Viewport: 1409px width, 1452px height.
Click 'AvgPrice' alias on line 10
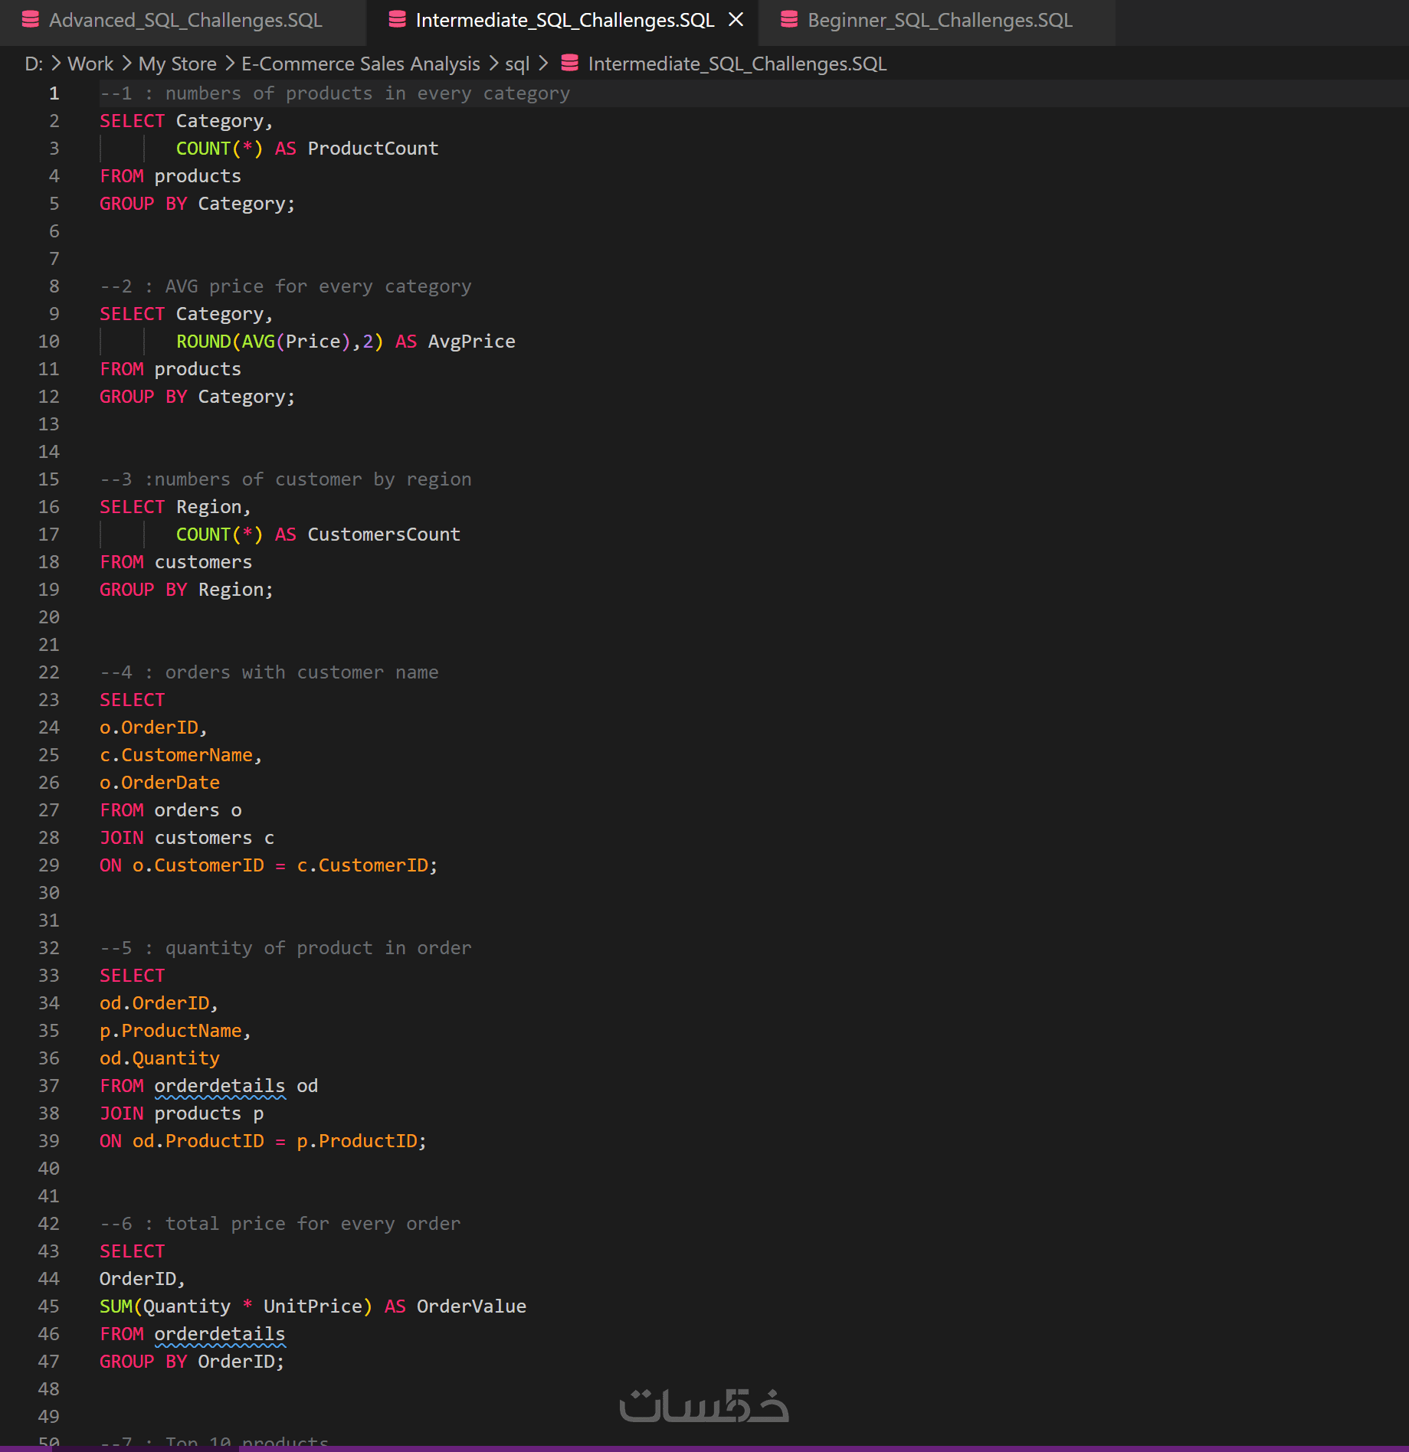point(471,342)
